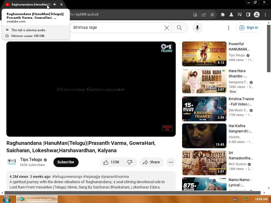Open Namo Namo Lyrical thumbnail
The width and height of the screenshot is (271, 203).
tap(204, 184)
